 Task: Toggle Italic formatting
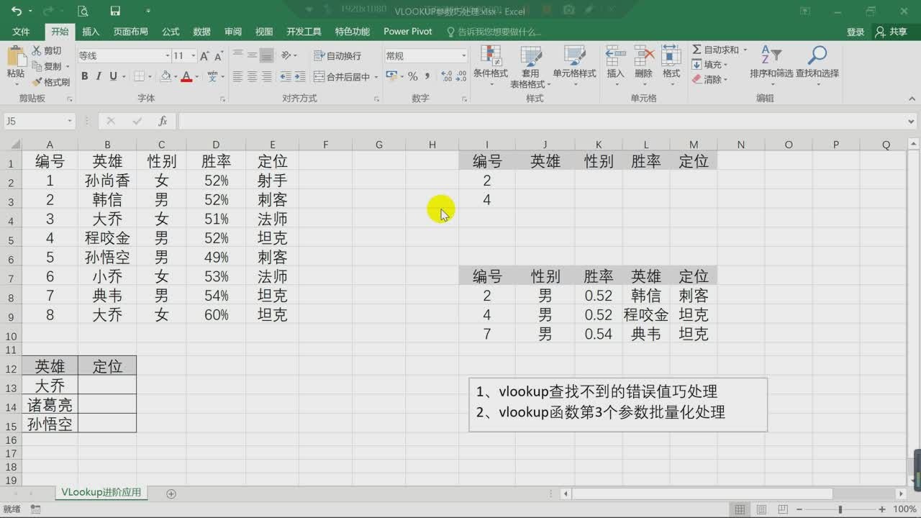[99, 76]
